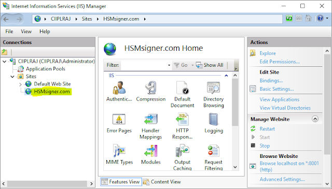This screenshot has width=332, height=189.
Task: Click the Home toolbar icon
Action: [308, 19]
